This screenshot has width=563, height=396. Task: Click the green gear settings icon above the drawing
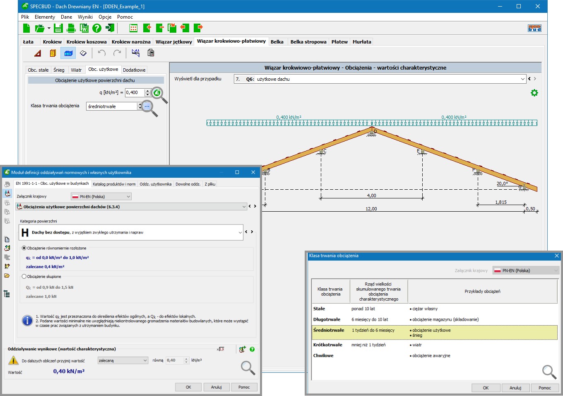534,93
